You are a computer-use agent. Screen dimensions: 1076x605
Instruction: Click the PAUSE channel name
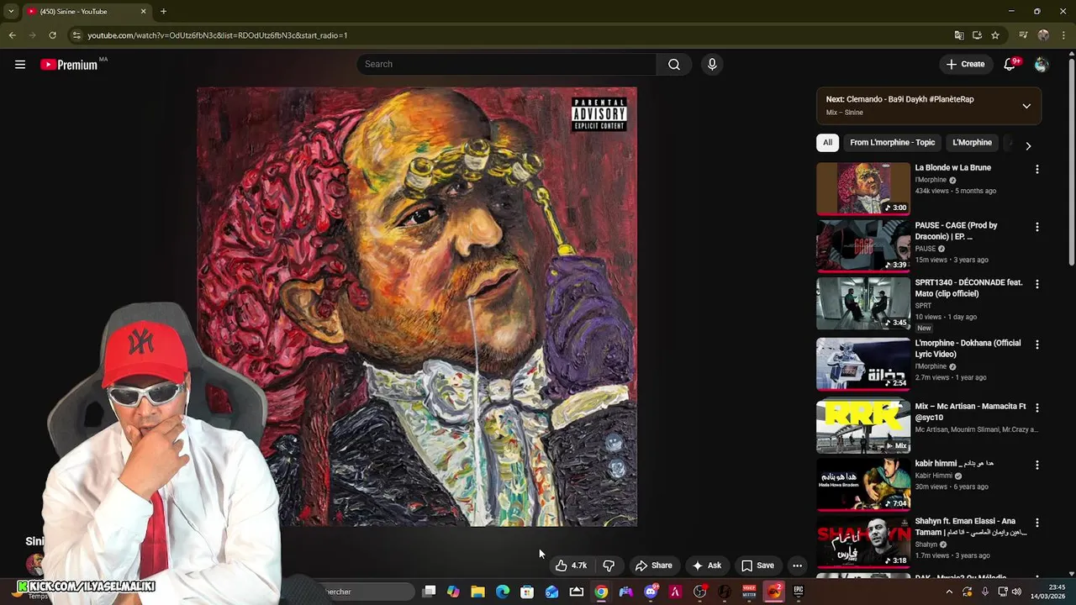(925, 249)
